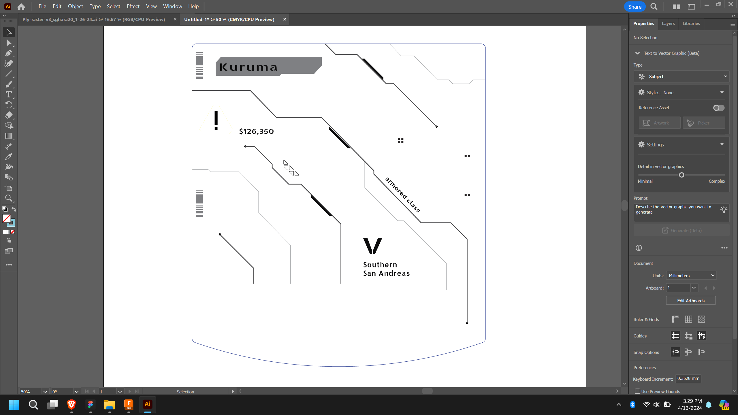Open the three-dots more options in Properties
This screenshot has width=738, height=415.
(x=724, y=248)
